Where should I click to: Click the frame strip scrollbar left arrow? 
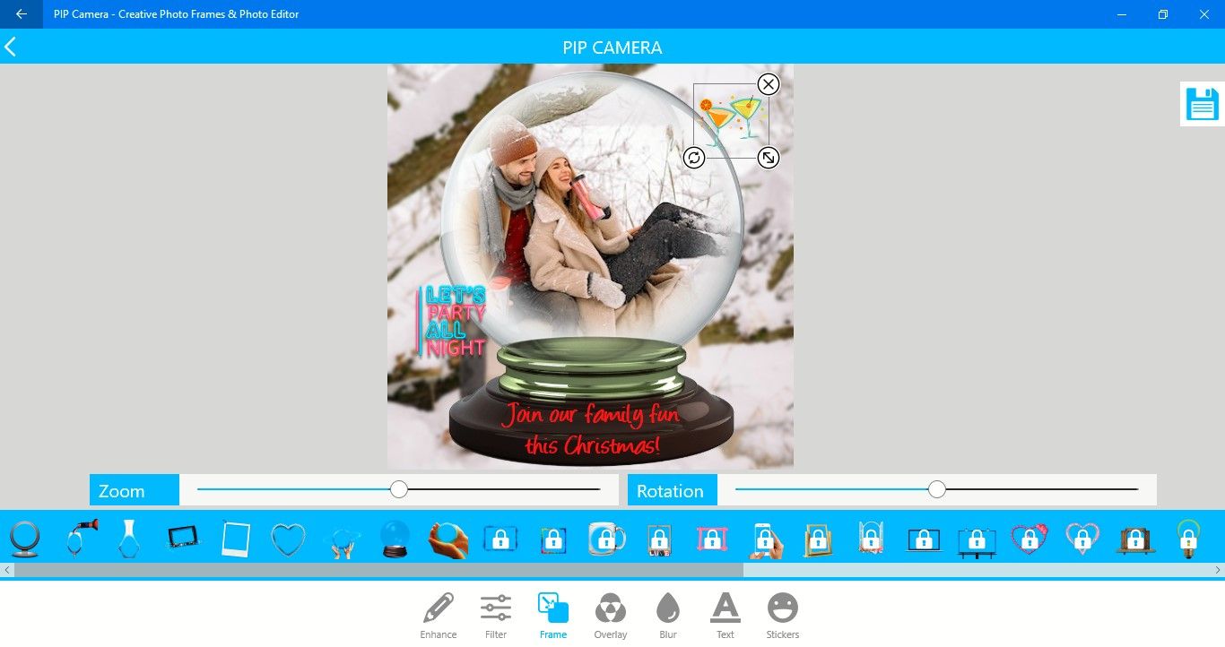pos(7,570)
